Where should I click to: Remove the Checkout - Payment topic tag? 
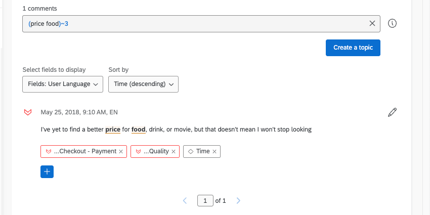click(x=121, y=151)
